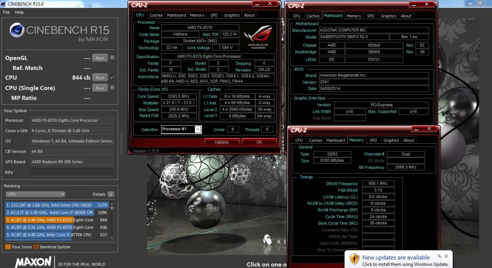Select the Core i7-4770K ranking entry
492x268 pixels.
coord(57,234)
